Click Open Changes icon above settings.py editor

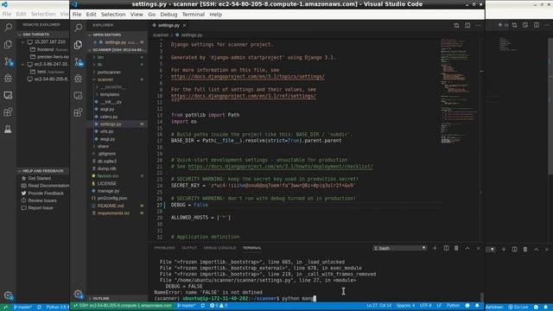(456, 25)
